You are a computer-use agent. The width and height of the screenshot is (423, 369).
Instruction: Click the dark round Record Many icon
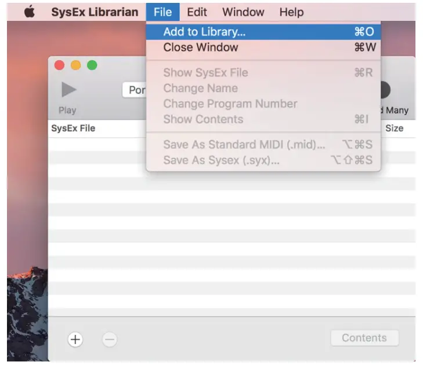click(385, 90)
